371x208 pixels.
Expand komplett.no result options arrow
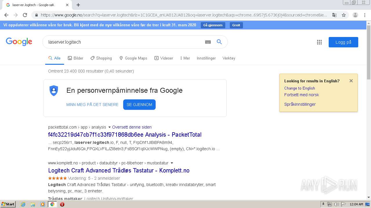pos(172,163)
